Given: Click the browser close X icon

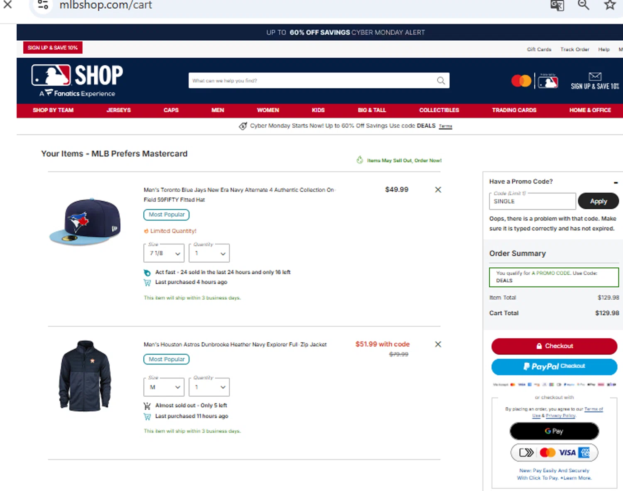Looking at the screenshot, I should click(7, 4).
